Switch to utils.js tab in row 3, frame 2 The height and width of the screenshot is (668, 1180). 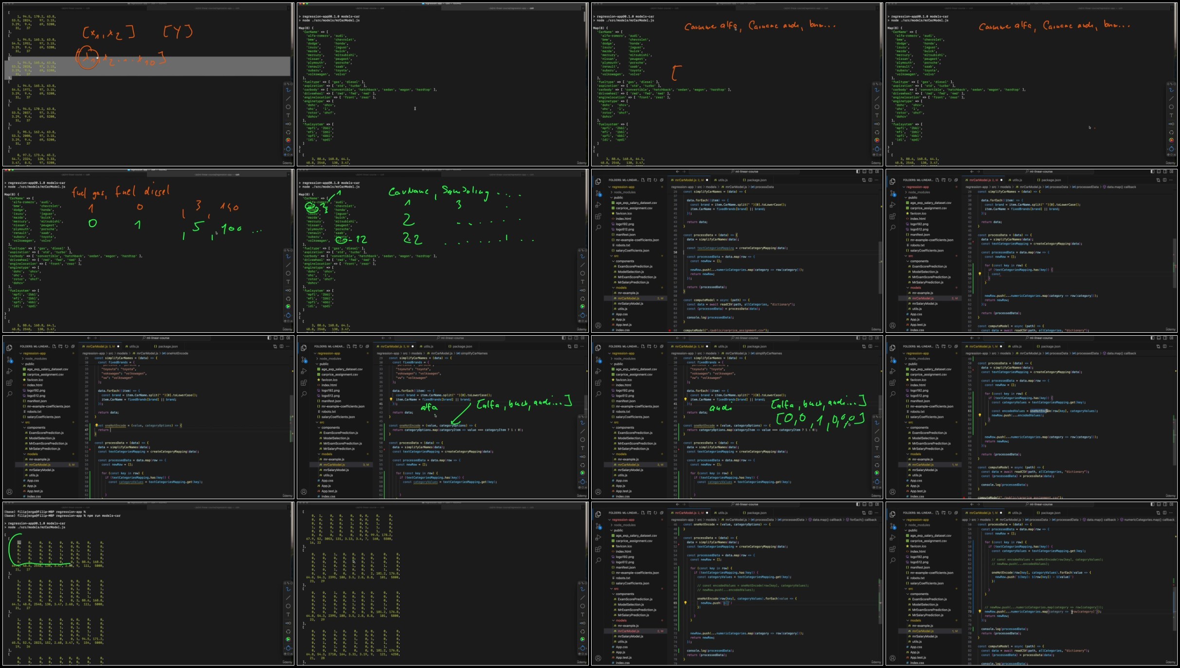[x=428, y=346]
